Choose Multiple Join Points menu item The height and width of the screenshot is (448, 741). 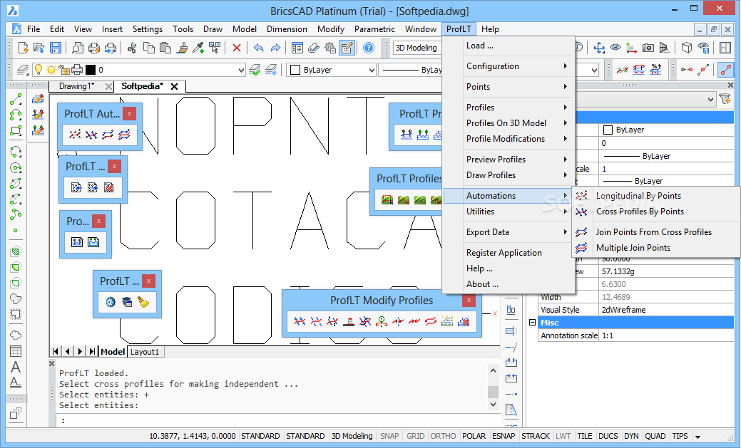(633, 247)
